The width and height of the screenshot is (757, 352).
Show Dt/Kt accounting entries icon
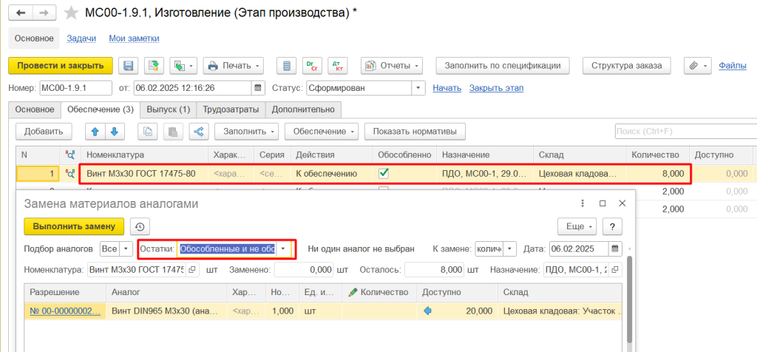point(337,66)
